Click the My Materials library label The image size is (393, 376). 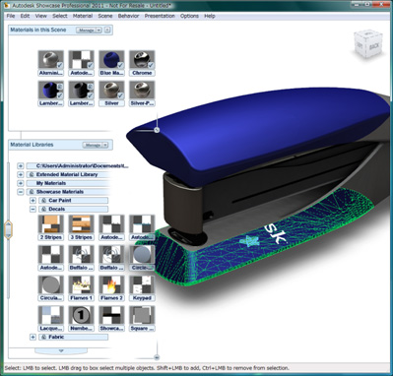click(x=51, y=183)
